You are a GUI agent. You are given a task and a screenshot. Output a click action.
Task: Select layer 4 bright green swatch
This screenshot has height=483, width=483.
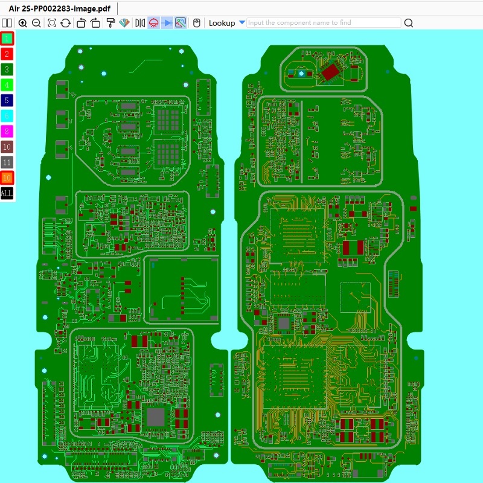(x=7, y=85)
